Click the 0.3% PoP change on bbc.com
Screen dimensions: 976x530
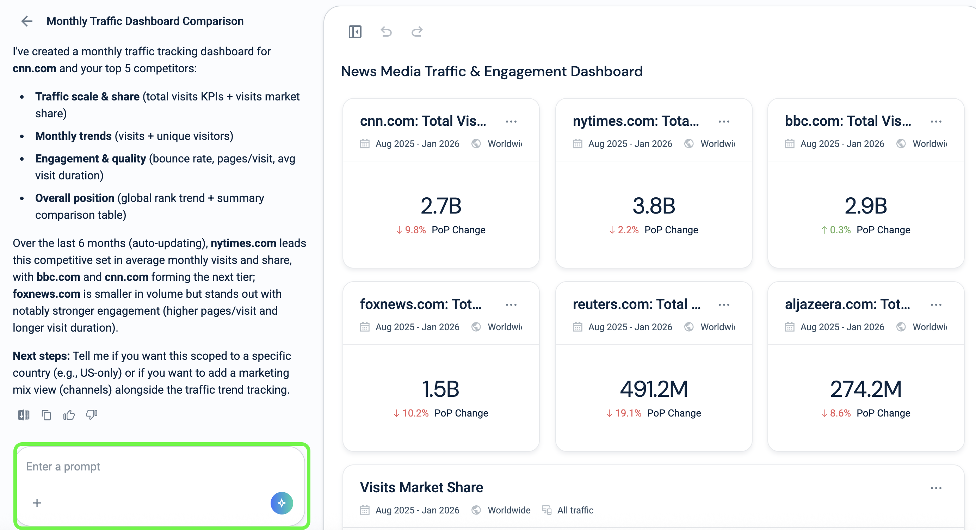click(x=836, y=230)
